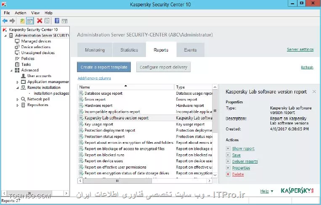Viewport: 321px width, 205px height.
Task: Toggle the console tree toolbar icon
Action: coord(30,21)
